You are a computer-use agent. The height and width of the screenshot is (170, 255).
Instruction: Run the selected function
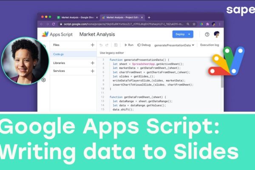129,45
